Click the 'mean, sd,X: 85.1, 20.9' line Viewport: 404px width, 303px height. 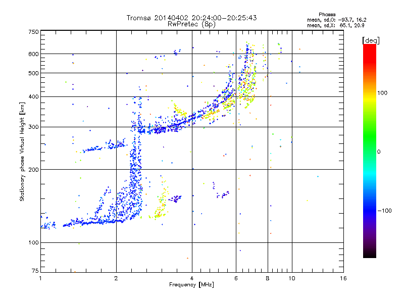[335, 25]
